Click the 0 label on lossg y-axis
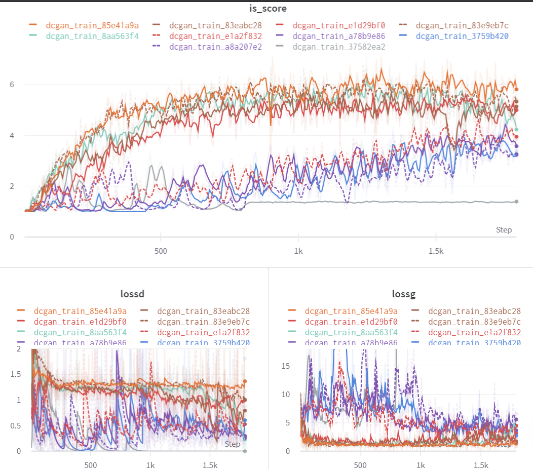 tap(288, 451)
